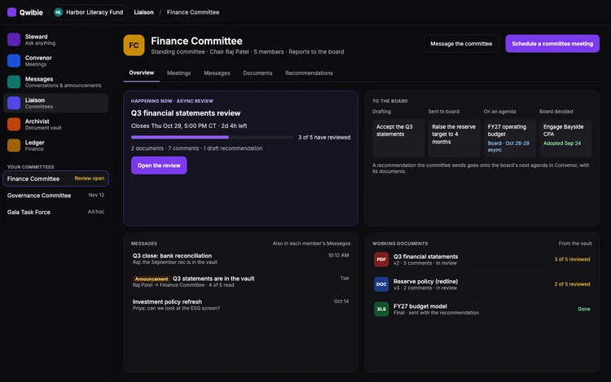Click Reserve policy (redline) document title
Viewport: 611px width, 382px height.
(x=425, y=282)
